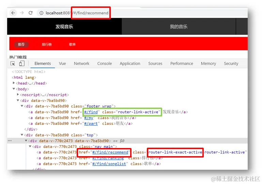Select the 推荐 sub-navigation item
The height and width of the screenshot is (184, 262).
tap(21, 44)
